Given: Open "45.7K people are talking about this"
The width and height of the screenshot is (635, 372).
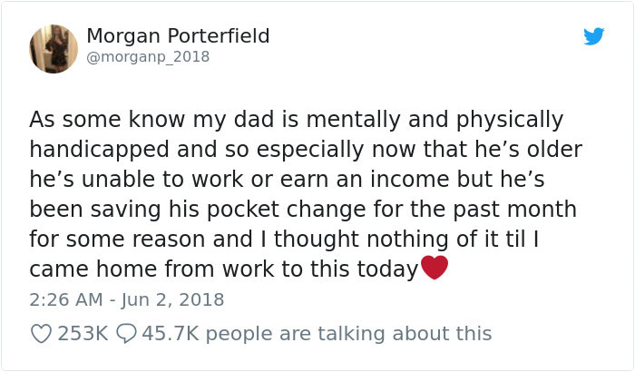Looking at the screenshot, I should click(314, 334).
